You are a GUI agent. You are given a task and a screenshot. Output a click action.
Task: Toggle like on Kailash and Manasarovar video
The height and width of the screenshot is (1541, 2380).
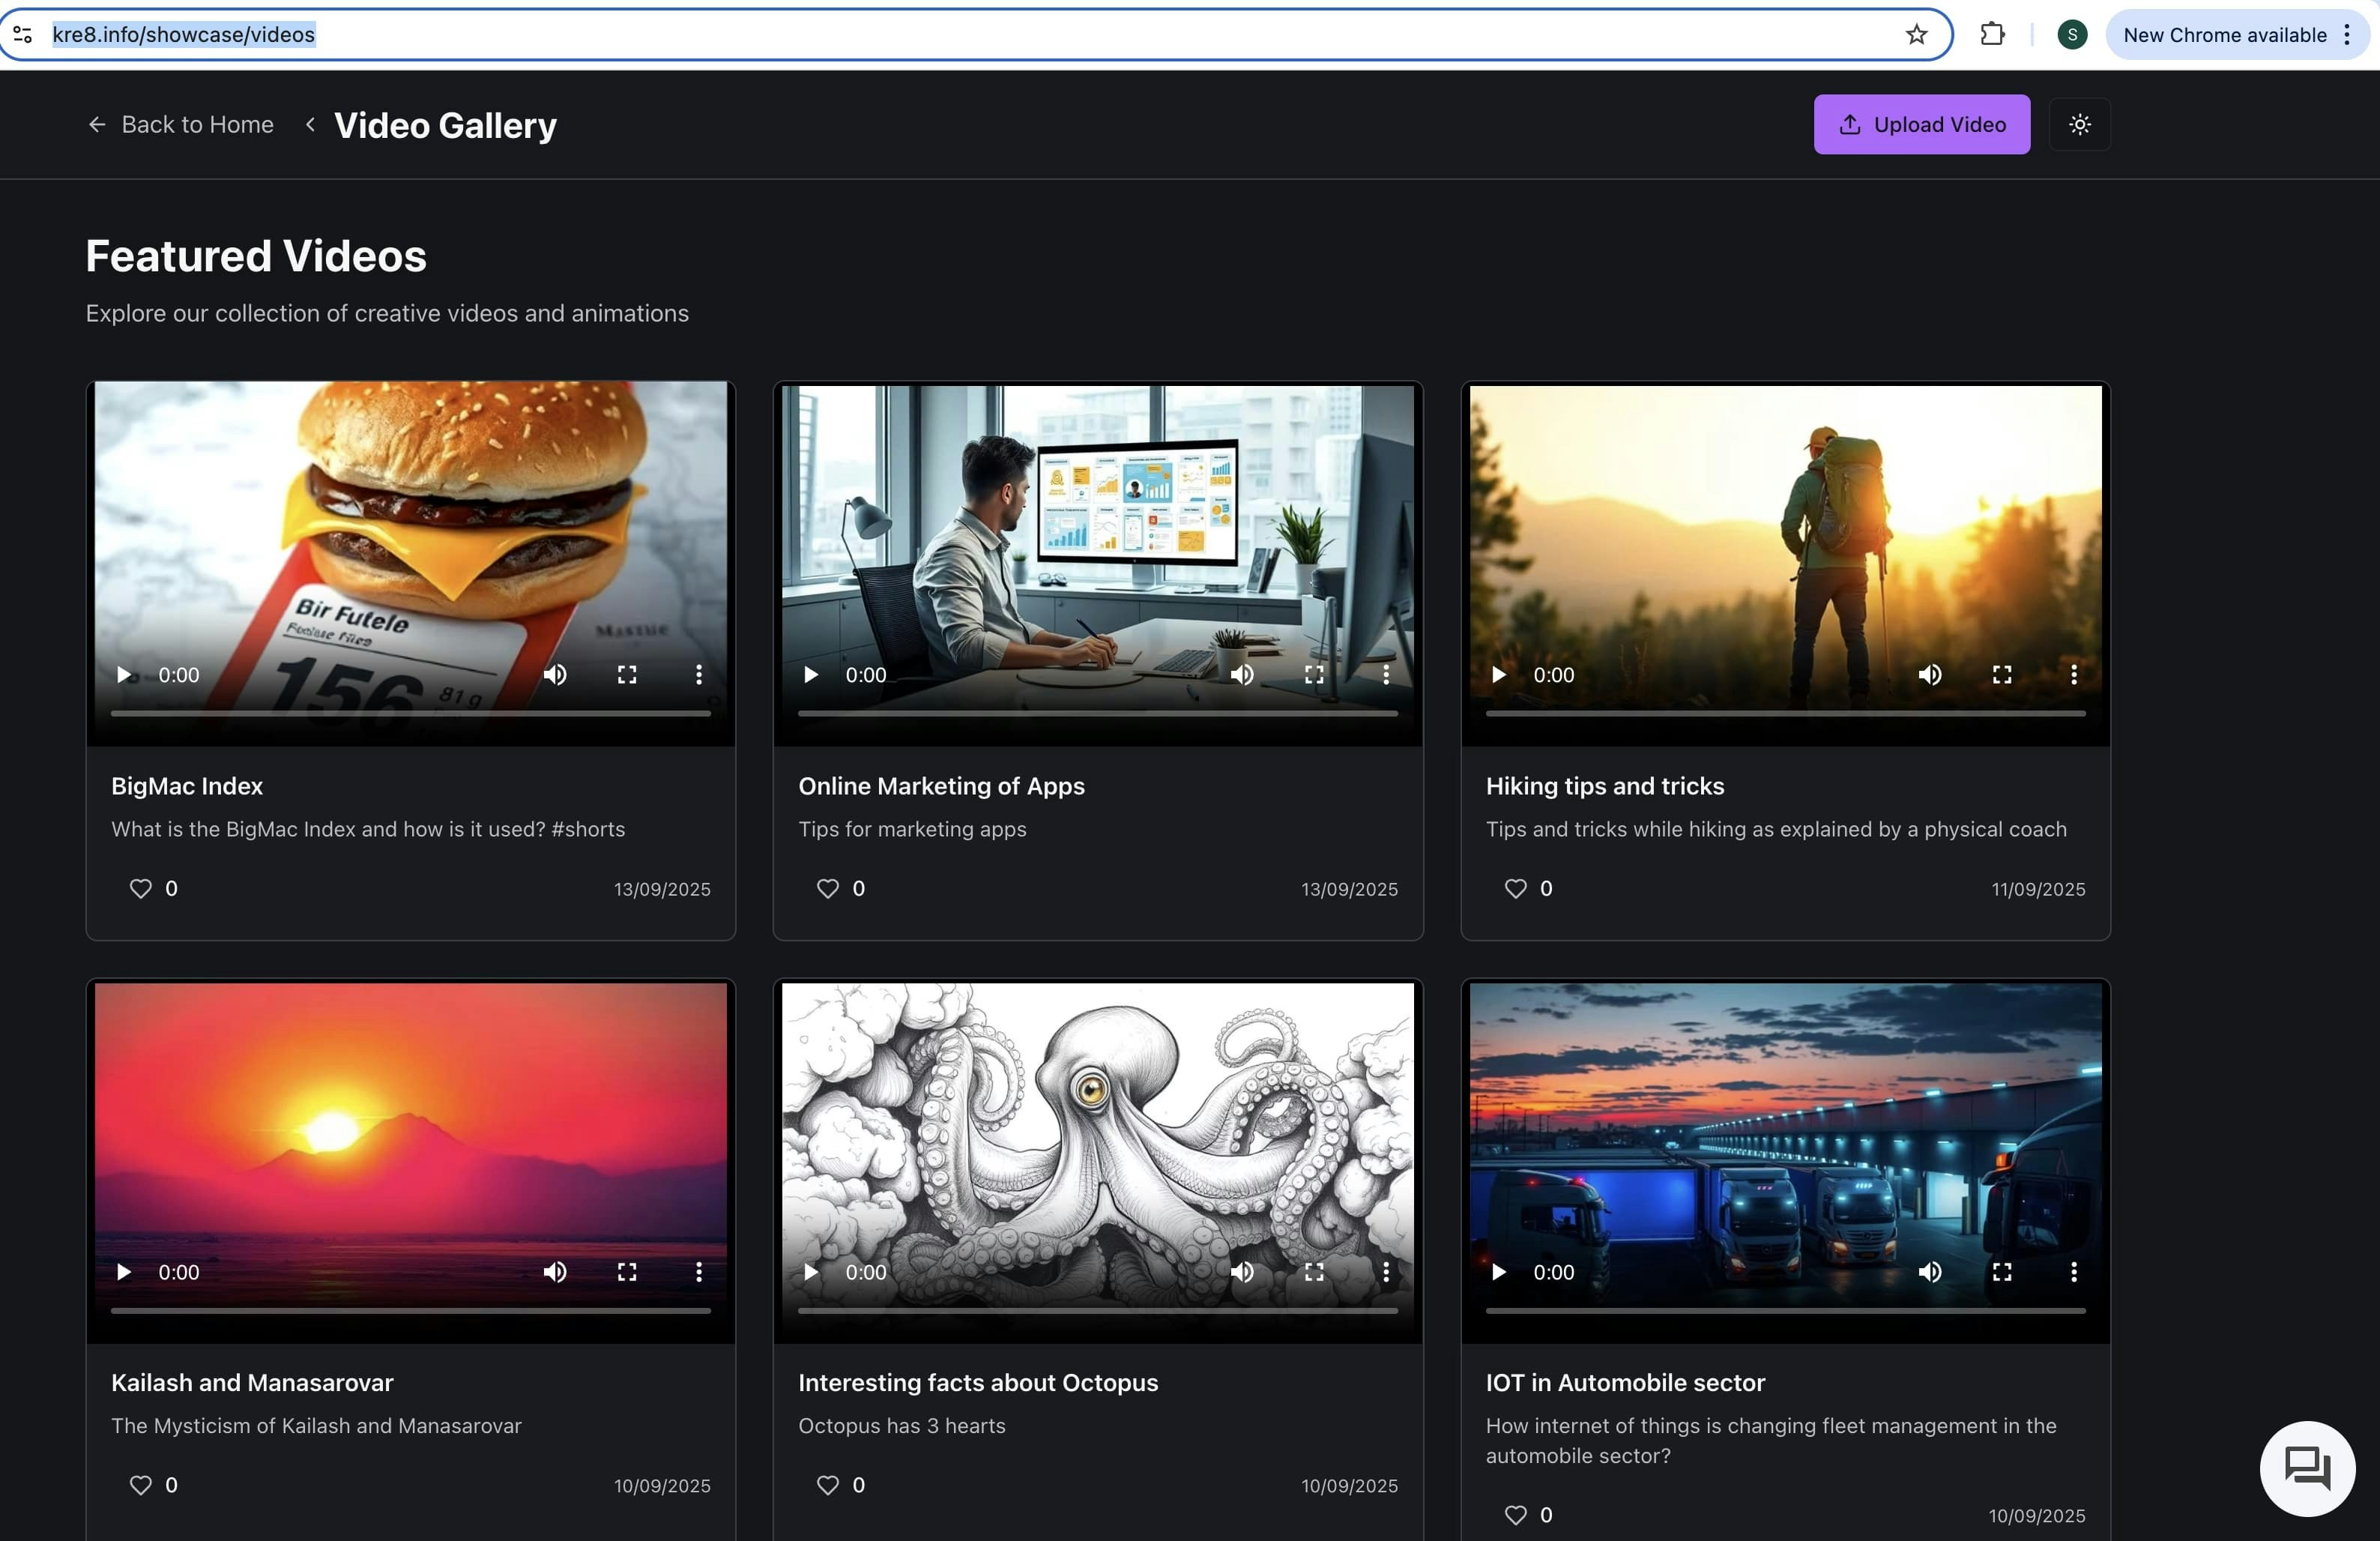click(x=140, y=1485)
